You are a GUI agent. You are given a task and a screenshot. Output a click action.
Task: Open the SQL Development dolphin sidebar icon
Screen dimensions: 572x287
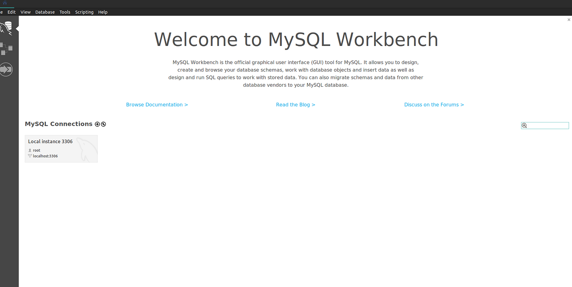point(6,28)
